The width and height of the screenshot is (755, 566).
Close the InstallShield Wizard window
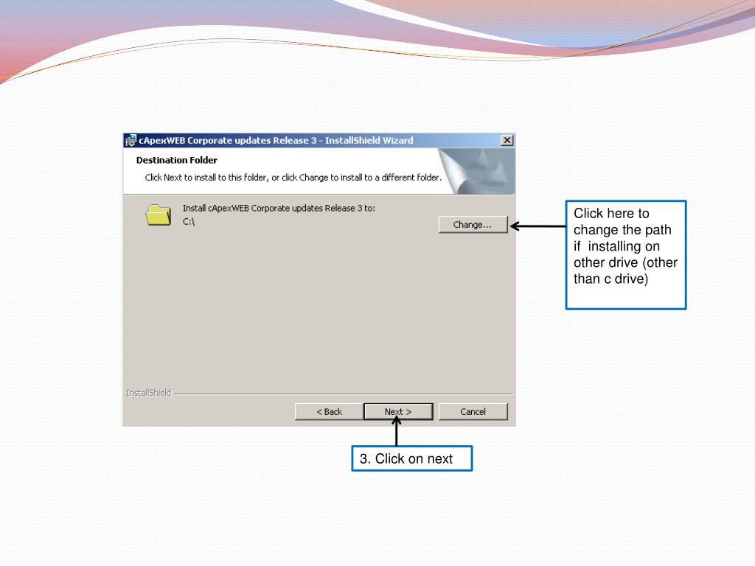[x=507, y=140]
